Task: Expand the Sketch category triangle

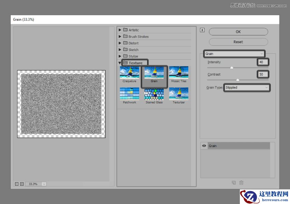Action: tap(120, 50)
